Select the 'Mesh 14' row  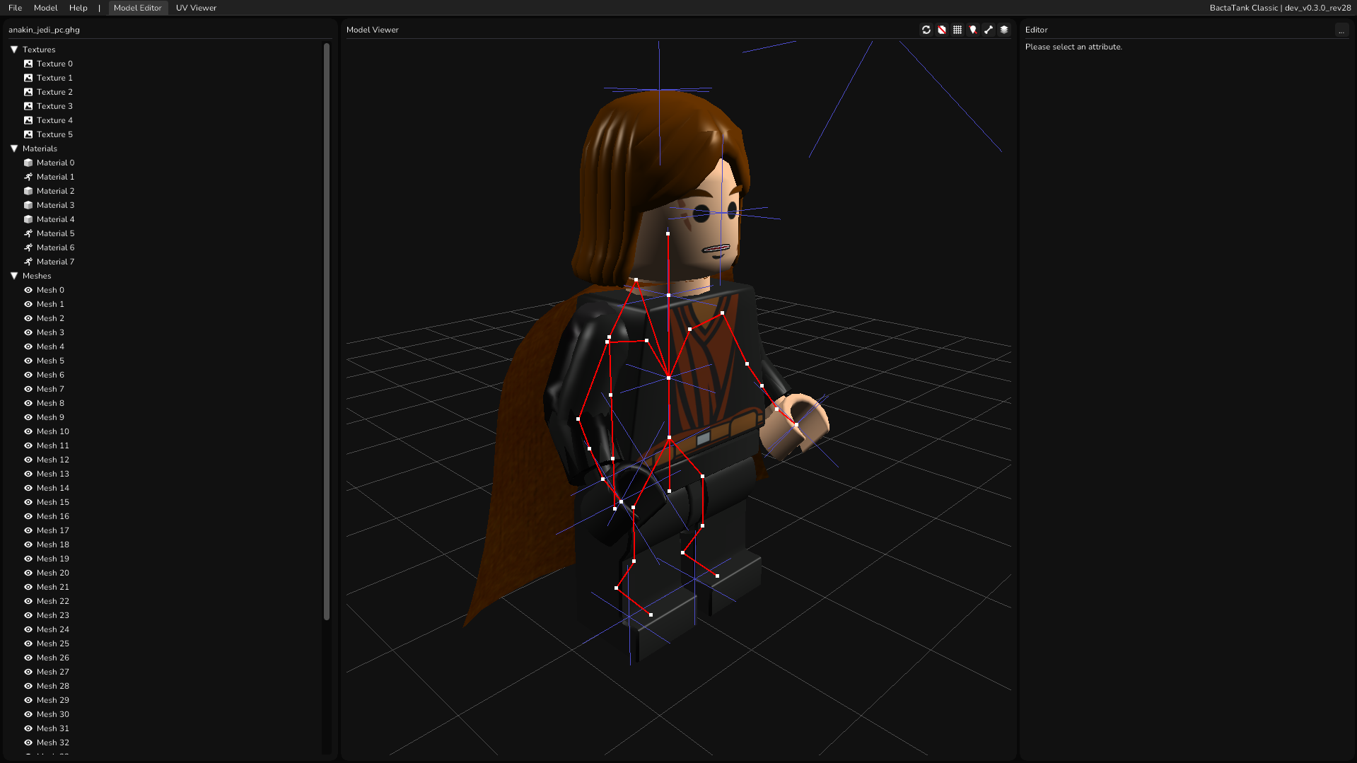pos(163,488)
